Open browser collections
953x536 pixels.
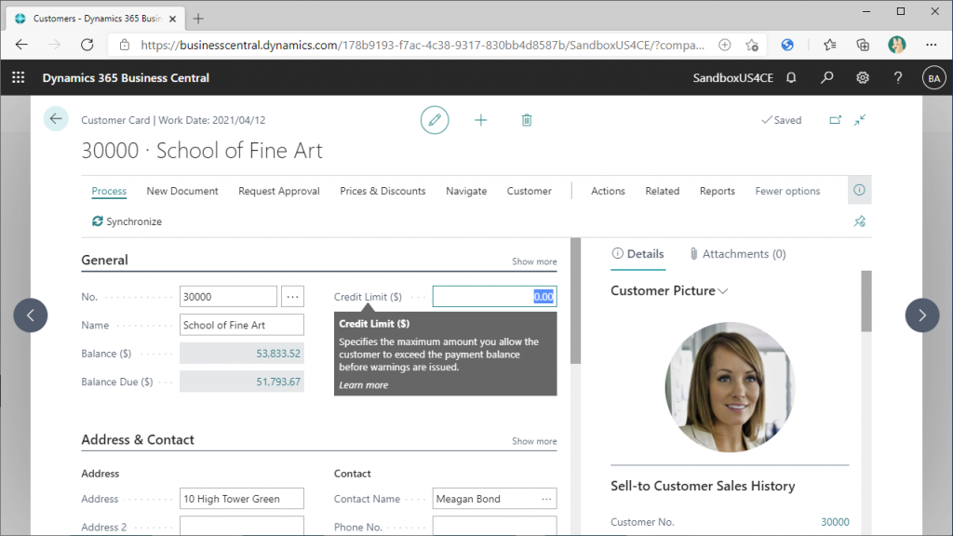863,45
